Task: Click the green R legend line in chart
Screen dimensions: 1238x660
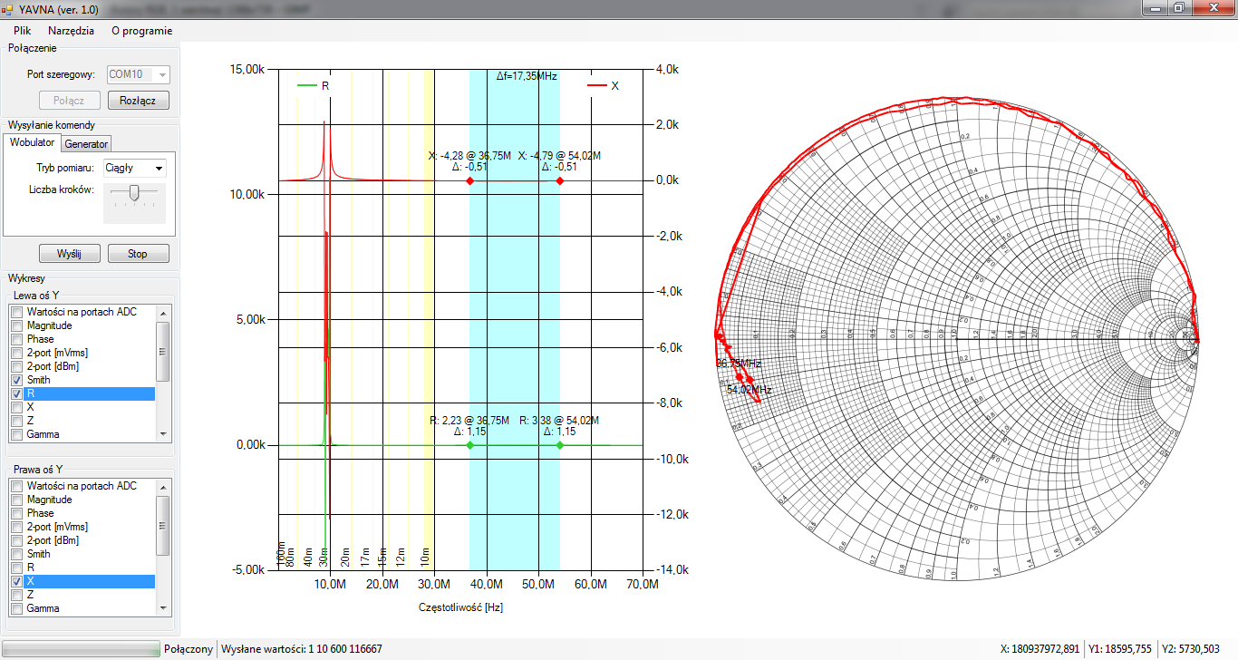Action: (x=307, y=85)
